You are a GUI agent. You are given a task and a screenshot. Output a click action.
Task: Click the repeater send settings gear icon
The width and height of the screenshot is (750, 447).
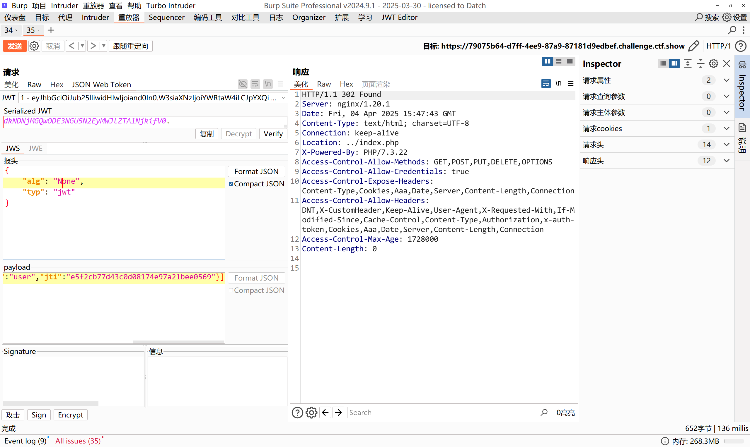click(x=34, y=46)
